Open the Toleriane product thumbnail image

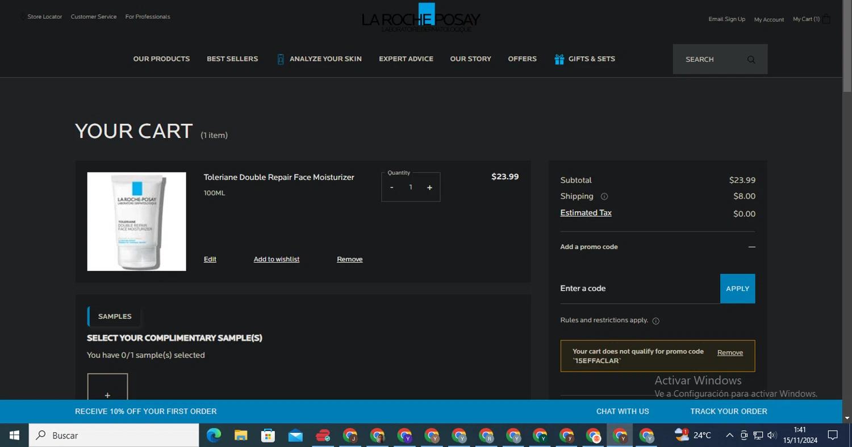(136, 221)
